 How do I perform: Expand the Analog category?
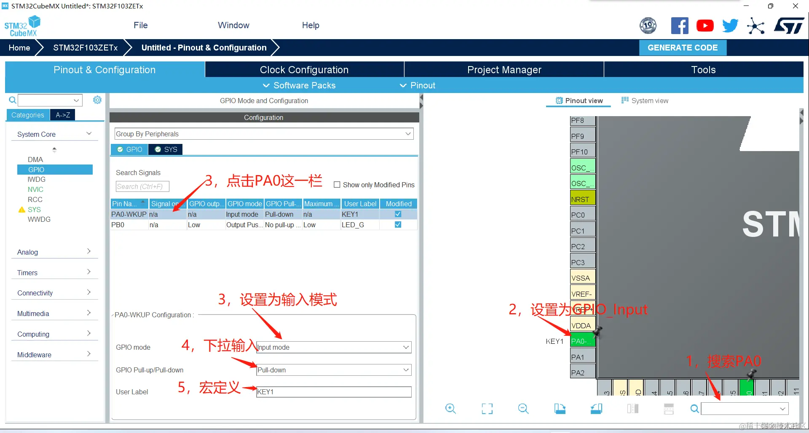pyautogui.click(x=54, y=252)
